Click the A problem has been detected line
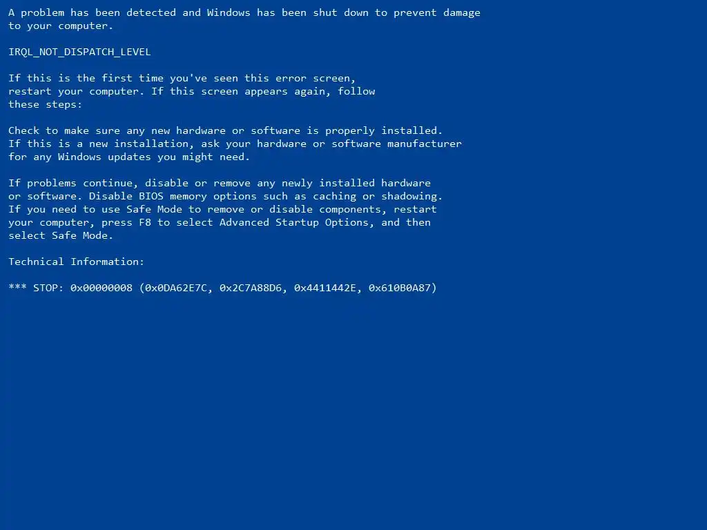This screenshot has width=707, height=530. pos(244,13)
